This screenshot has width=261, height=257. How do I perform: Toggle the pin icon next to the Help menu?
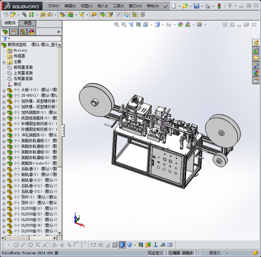pyautogui.click(x=165, y=6)
